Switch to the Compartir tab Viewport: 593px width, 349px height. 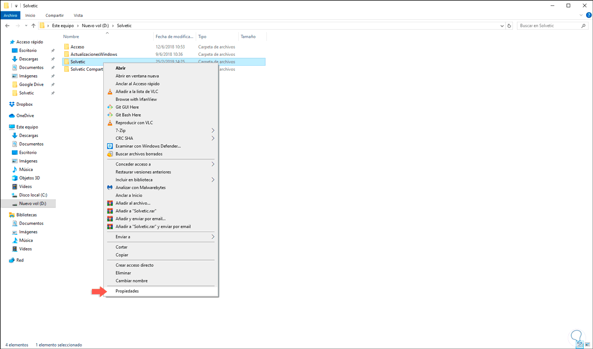(x=55, y=15)
